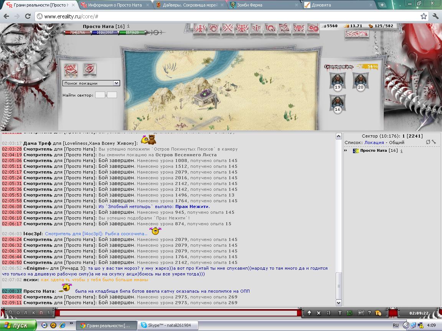This screenshot has height=331, width=442.
Task: Click the chat message input field
Action: 178,313
